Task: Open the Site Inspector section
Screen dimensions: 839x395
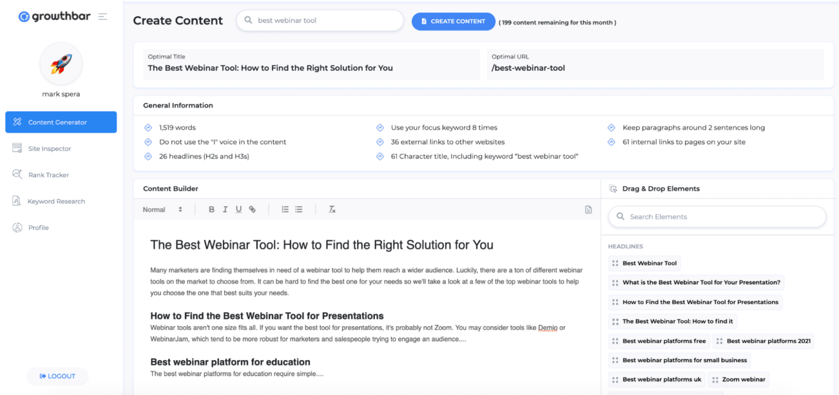Action: [x=49, y=148]
